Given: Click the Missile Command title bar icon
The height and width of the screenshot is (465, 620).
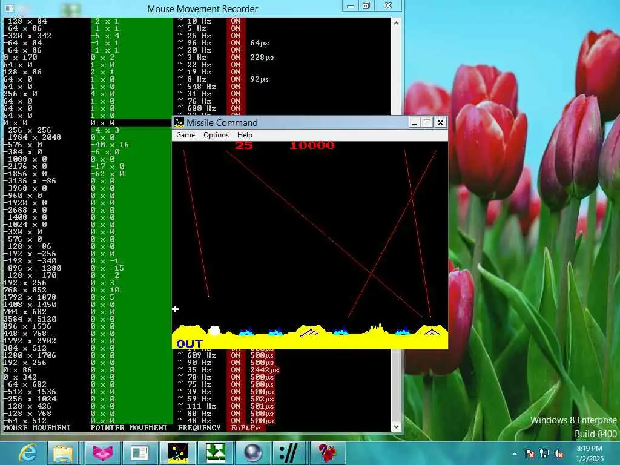Looking at the screenshot, I should [179, 122].
